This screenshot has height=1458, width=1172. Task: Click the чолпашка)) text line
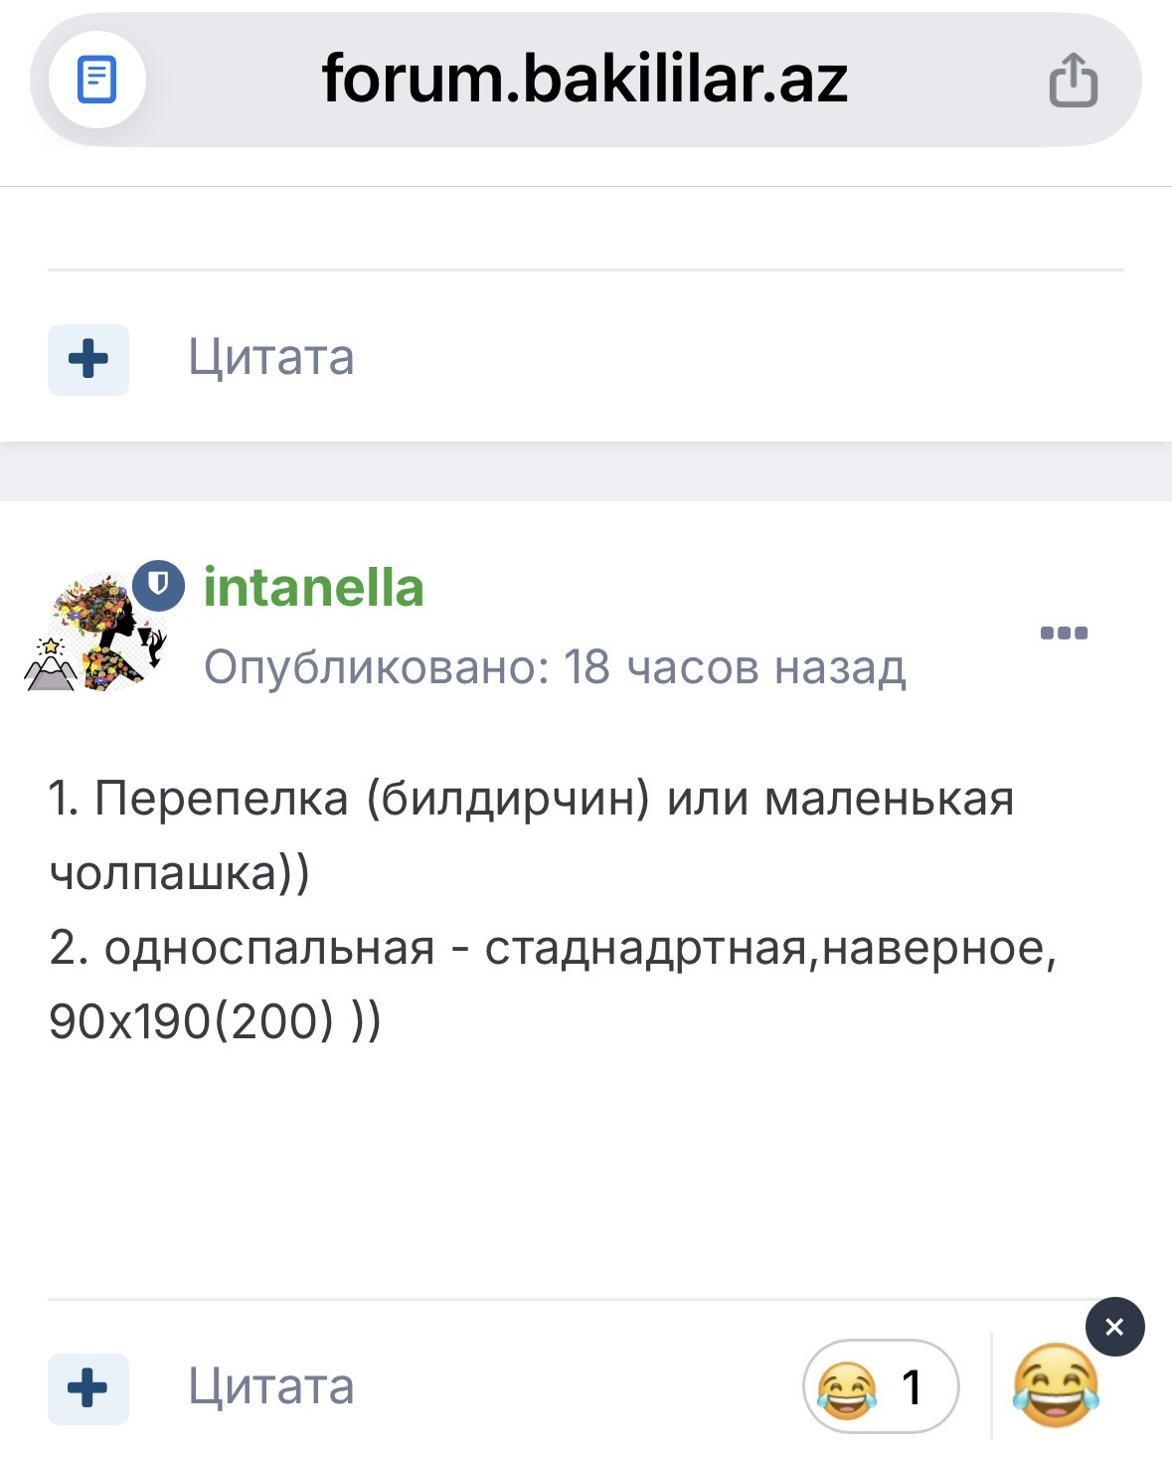pos(179,873)
